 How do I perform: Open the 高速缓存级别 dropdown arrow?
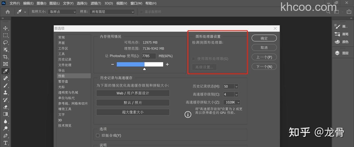(236, 94)
